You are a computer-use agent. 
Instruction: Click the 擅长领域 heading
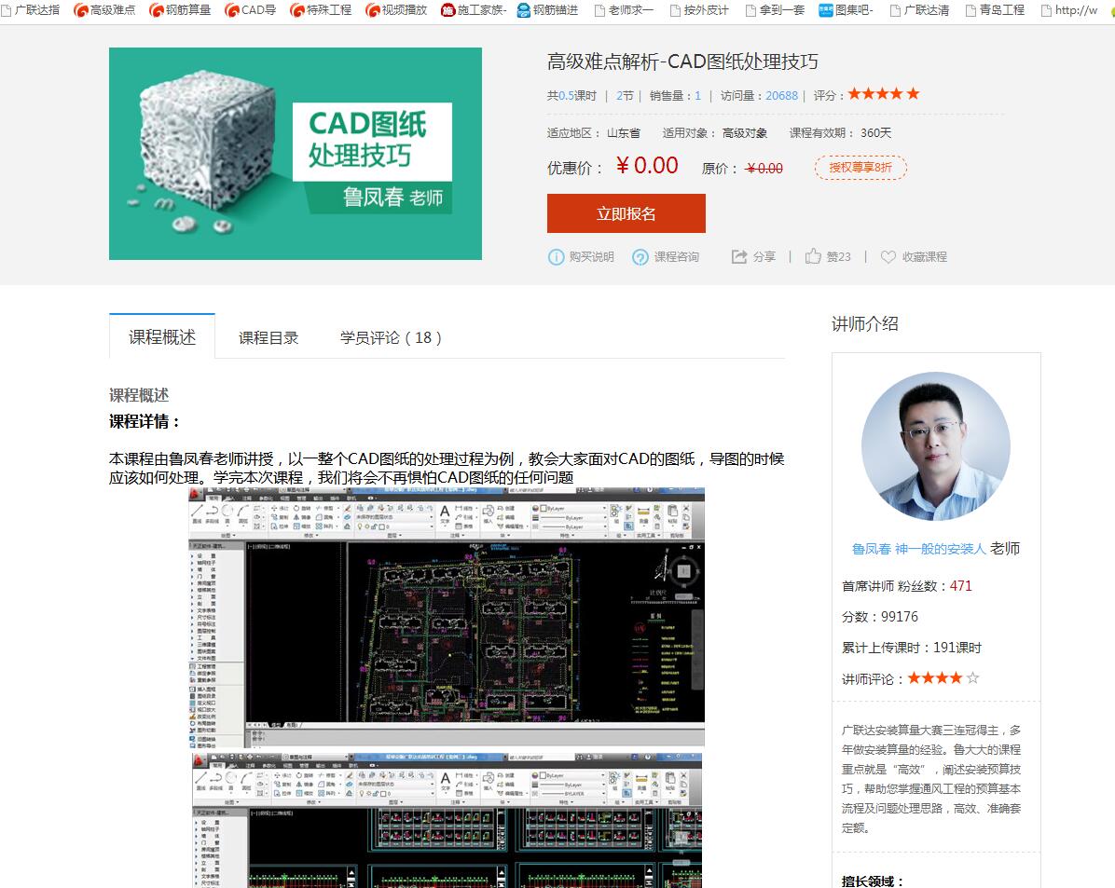pyautogui.click(x=873, y=881)
